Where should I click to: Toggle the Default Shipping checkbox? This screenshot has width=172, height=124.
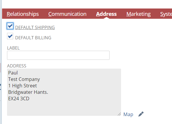coord(10,26)
